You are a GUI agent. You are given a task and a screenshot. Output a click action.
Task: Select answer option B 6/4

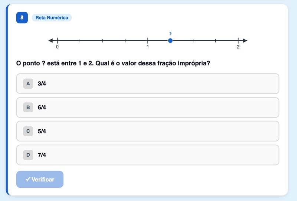tap(148, 108)
